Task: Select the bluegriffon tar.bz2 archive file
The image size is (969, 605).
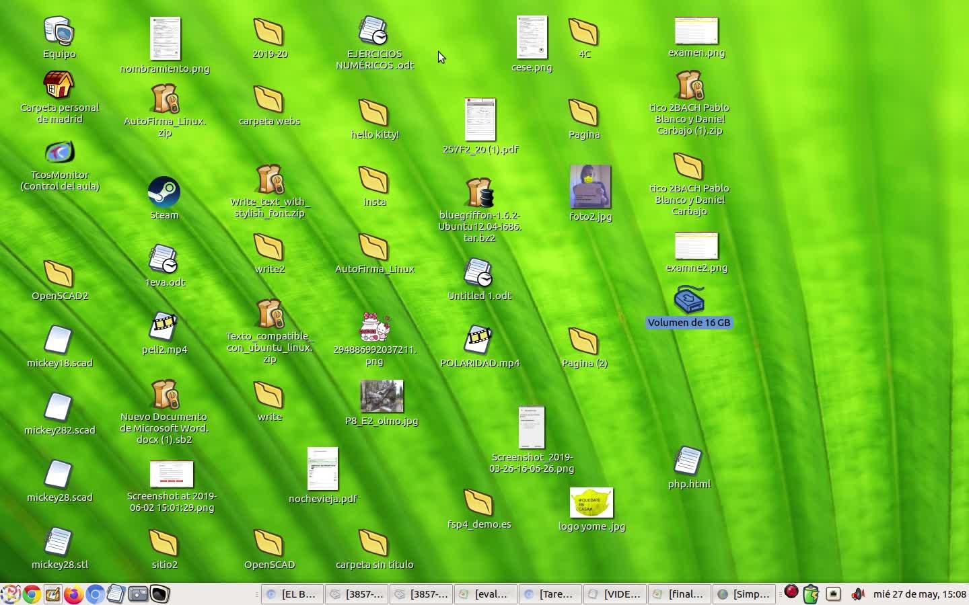Action: point(480,193)
